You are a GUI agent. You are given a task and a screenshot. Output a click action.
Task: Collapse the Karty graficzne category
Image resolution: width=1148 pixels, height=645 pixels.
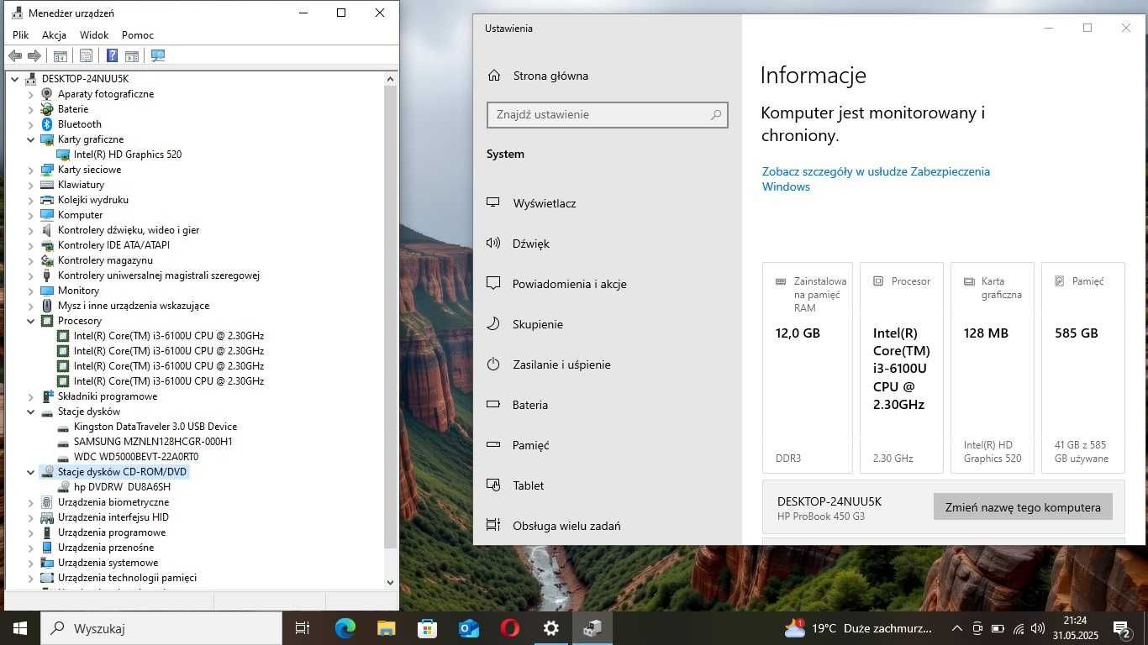(x=31, y=139)
